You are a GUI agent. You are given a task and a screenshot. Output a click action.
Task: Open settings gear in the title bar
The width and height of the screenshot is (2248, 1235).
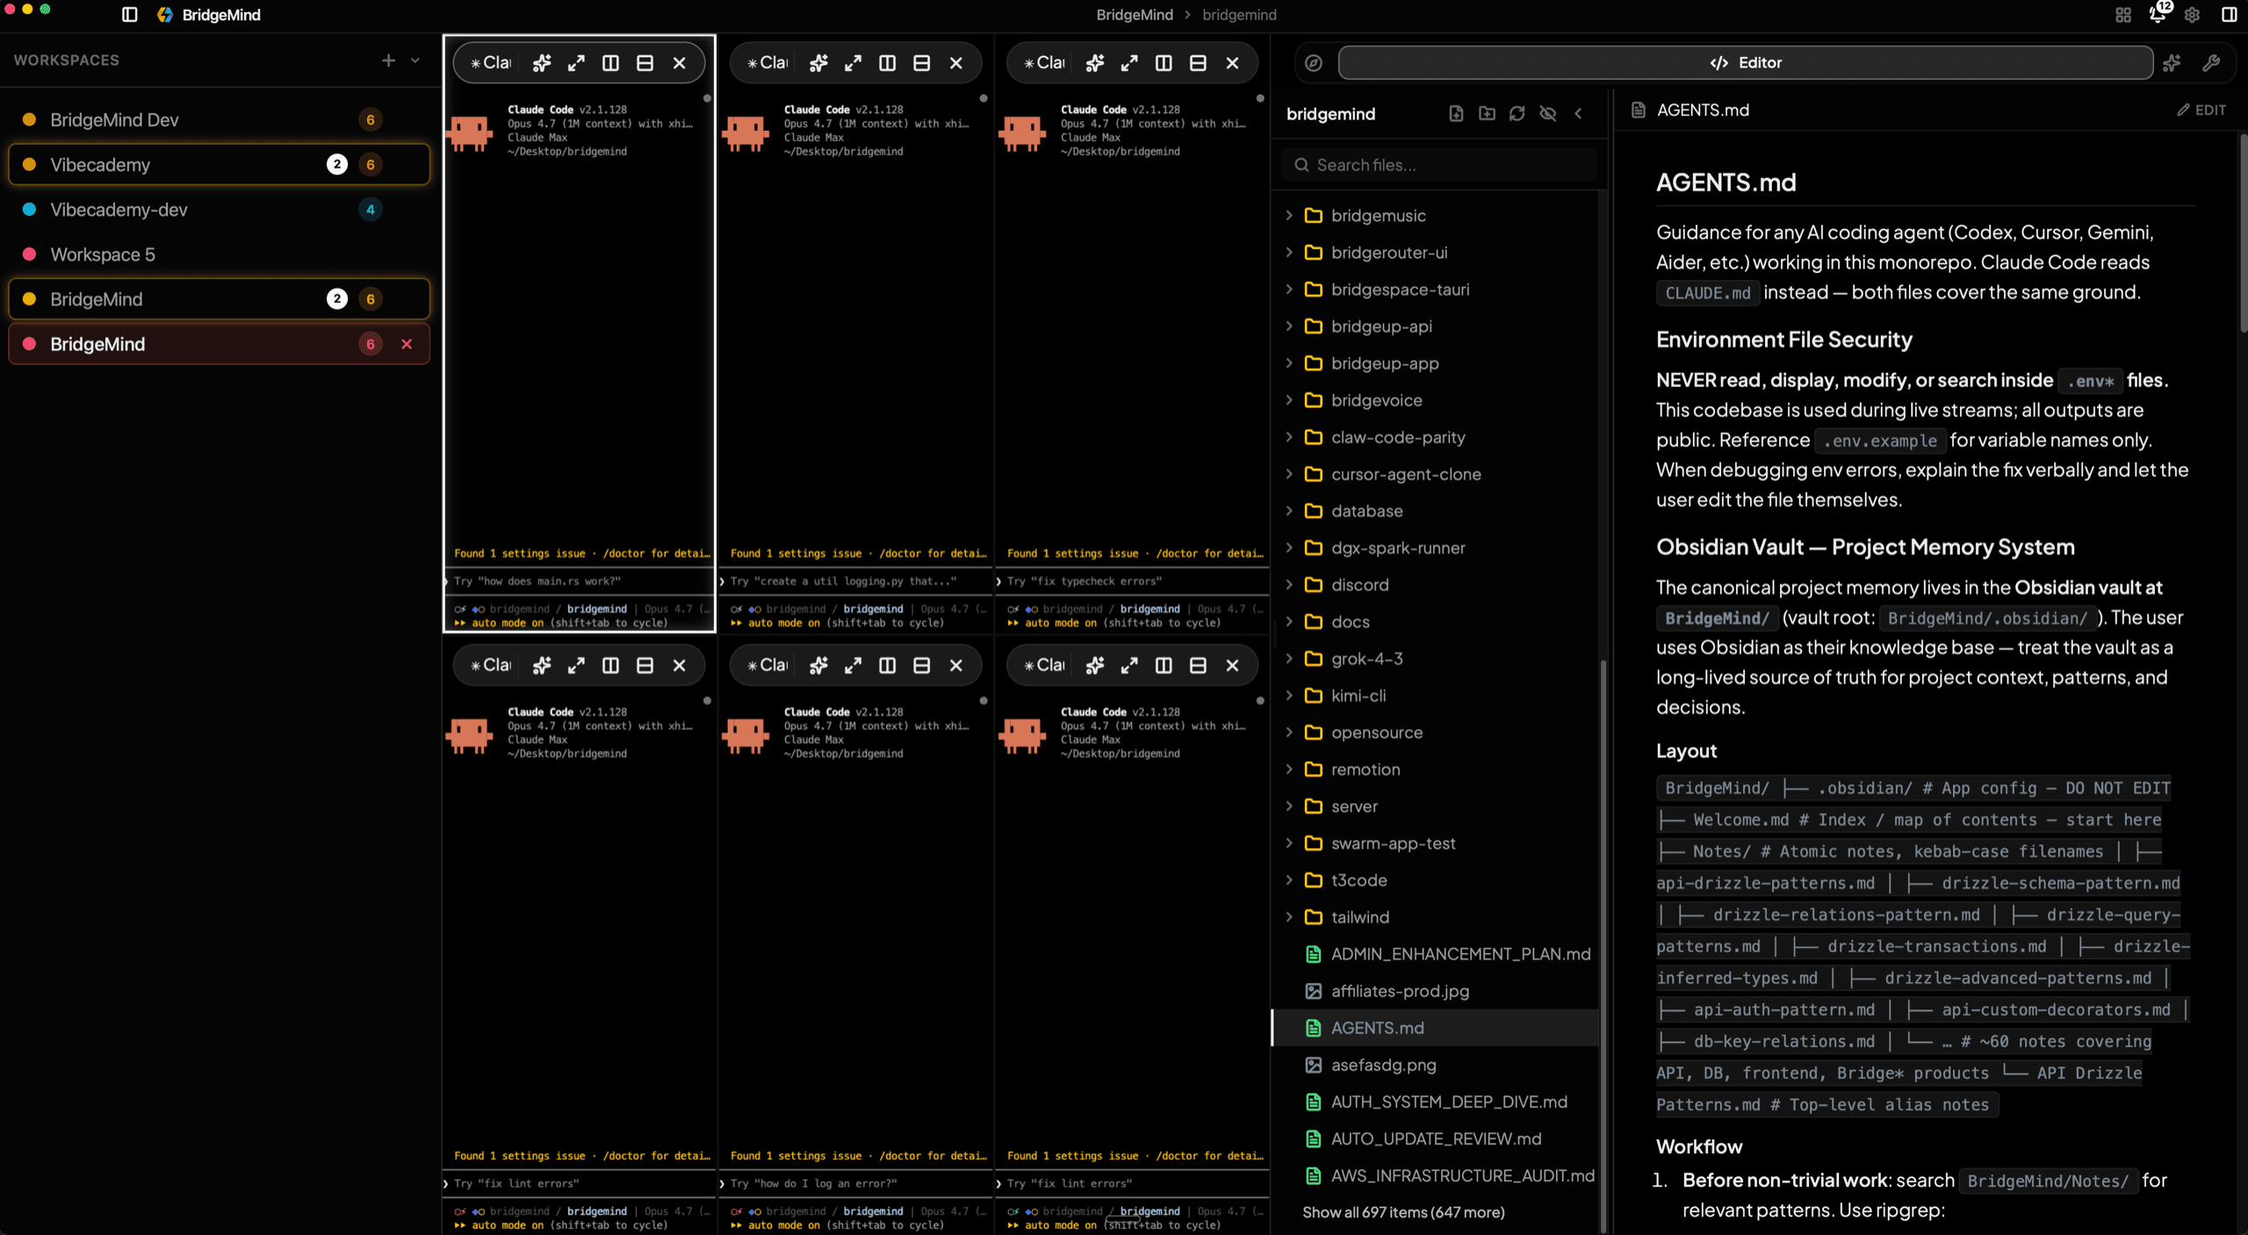tap(2192, 15)
